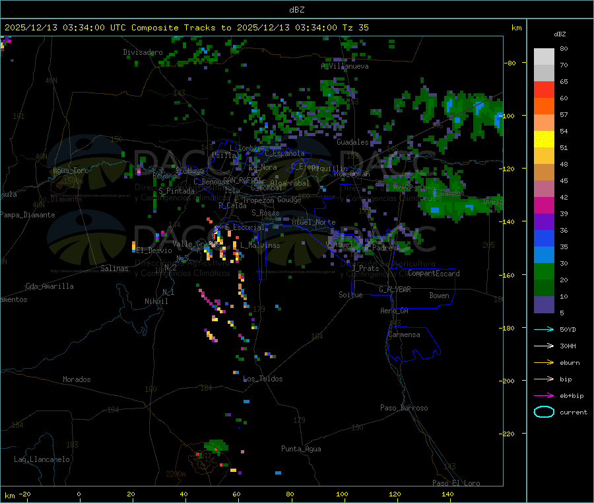Image resolution: width=594 pixels, height=503 pixels.
Task: Click the Tropezon map label
Action: coord(258,200)
